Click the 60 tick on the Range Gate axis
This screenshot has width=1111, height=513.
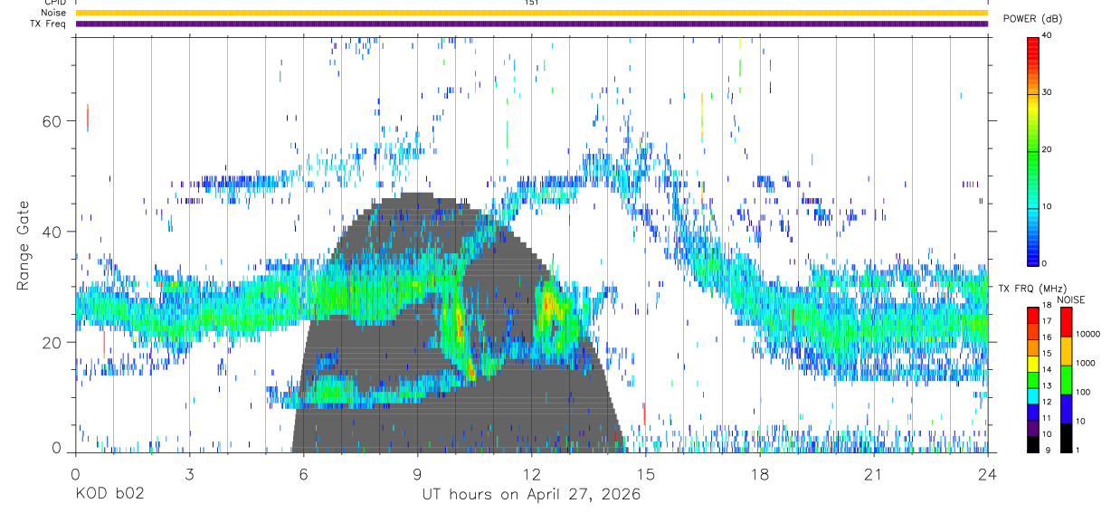tap(53, 121)
